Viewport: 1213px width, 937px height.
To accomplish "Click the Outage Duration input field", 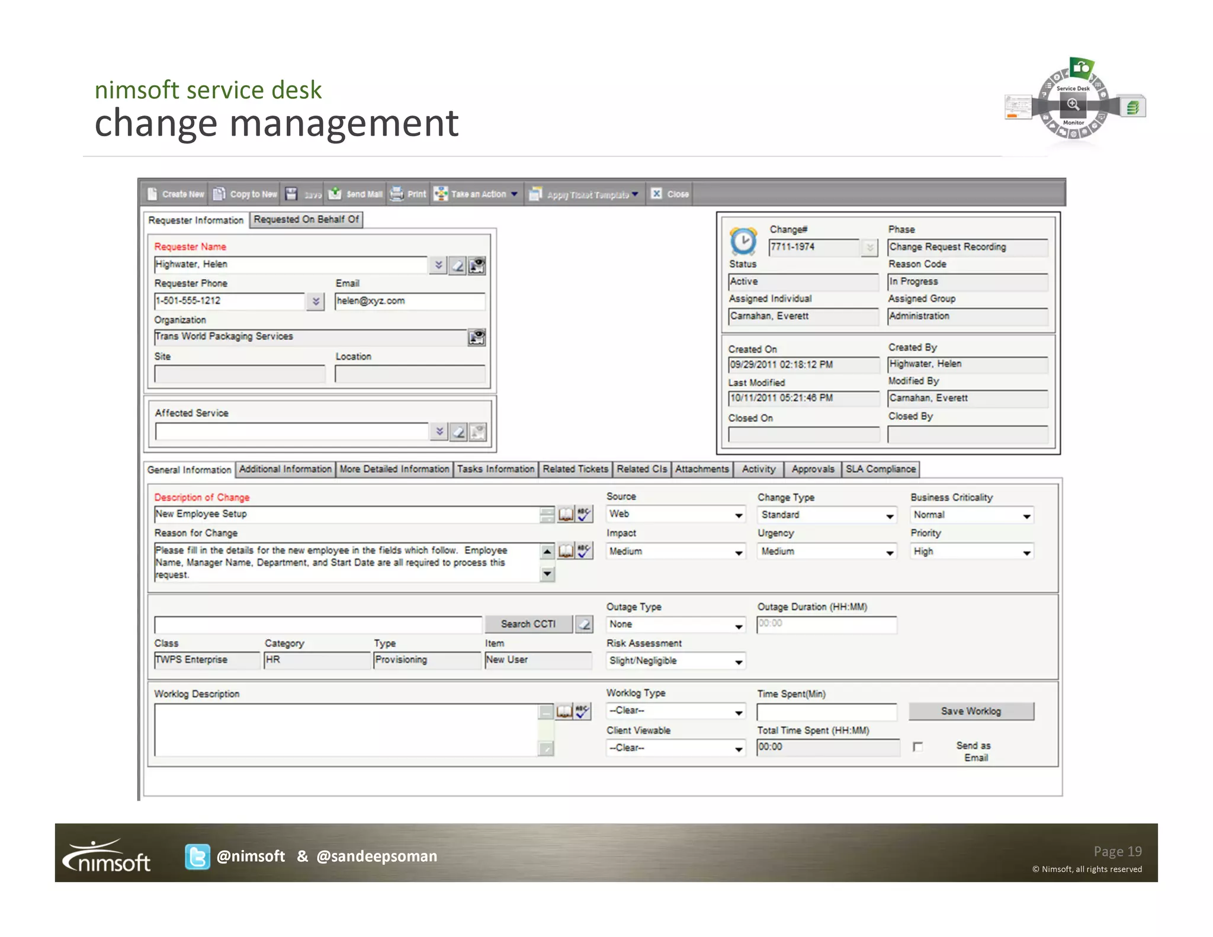I will pos(827,624).
